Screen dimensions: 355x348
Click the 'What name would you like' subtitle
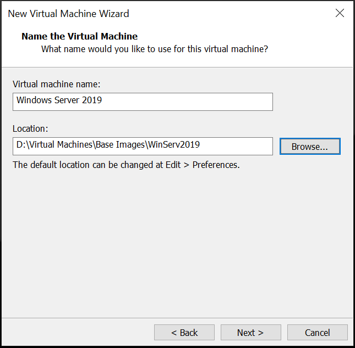pos(155,49)
